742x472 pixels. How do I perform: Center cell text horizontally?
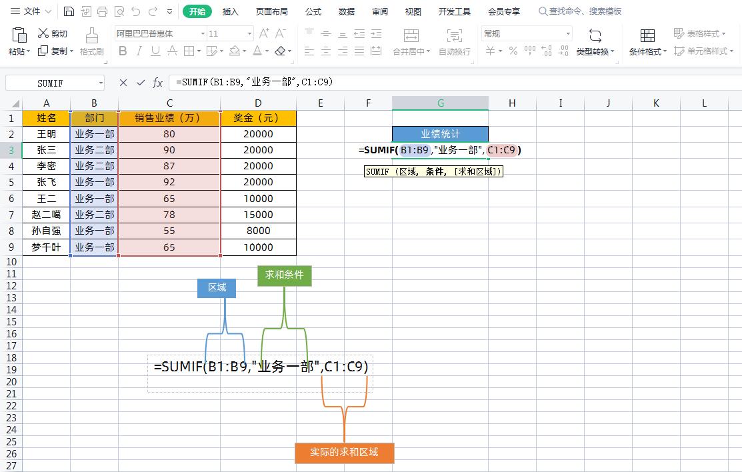[x=326, y=51]
